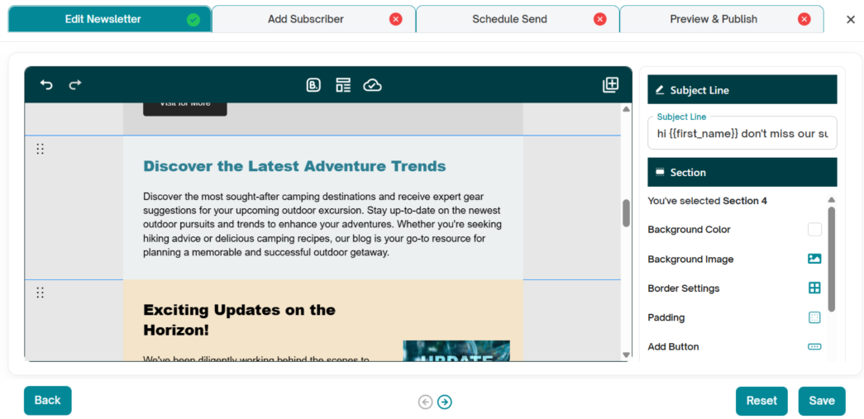Click the Section header panel icon
Image resolution: width=864 pixels, height=419 pixels.
(660, 173)
